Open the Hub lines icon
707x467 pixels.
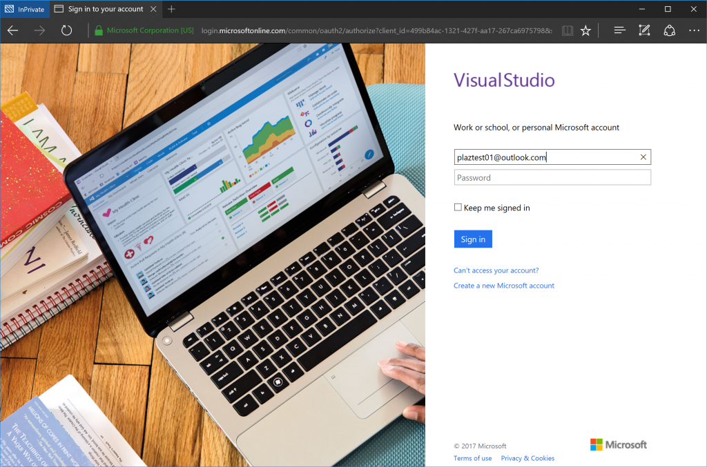coord(619,30)
